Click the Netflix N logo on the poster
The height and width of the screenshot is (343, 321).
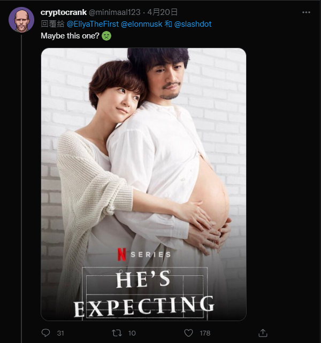point(121,254)
